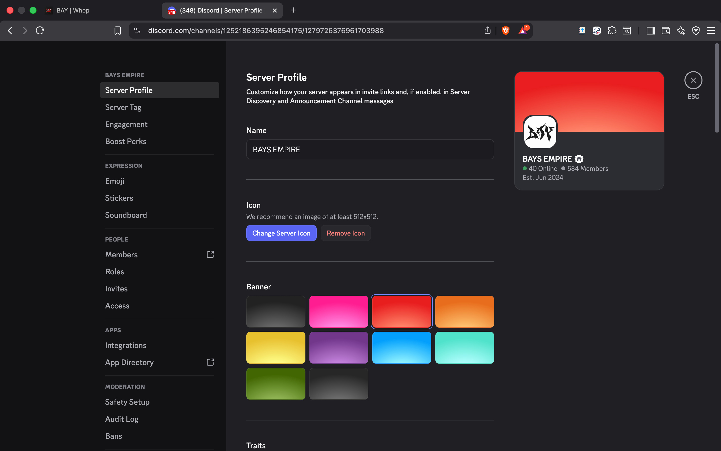This screenshot has width=721, height=451.
Task: Open Integrations settings
Action: pyautogui.click(x=160, y=345)
